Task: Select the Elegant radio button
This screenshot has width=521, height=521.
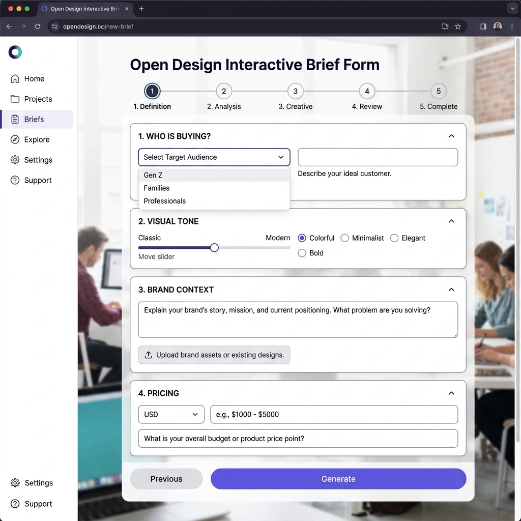Action: (394, 238)
